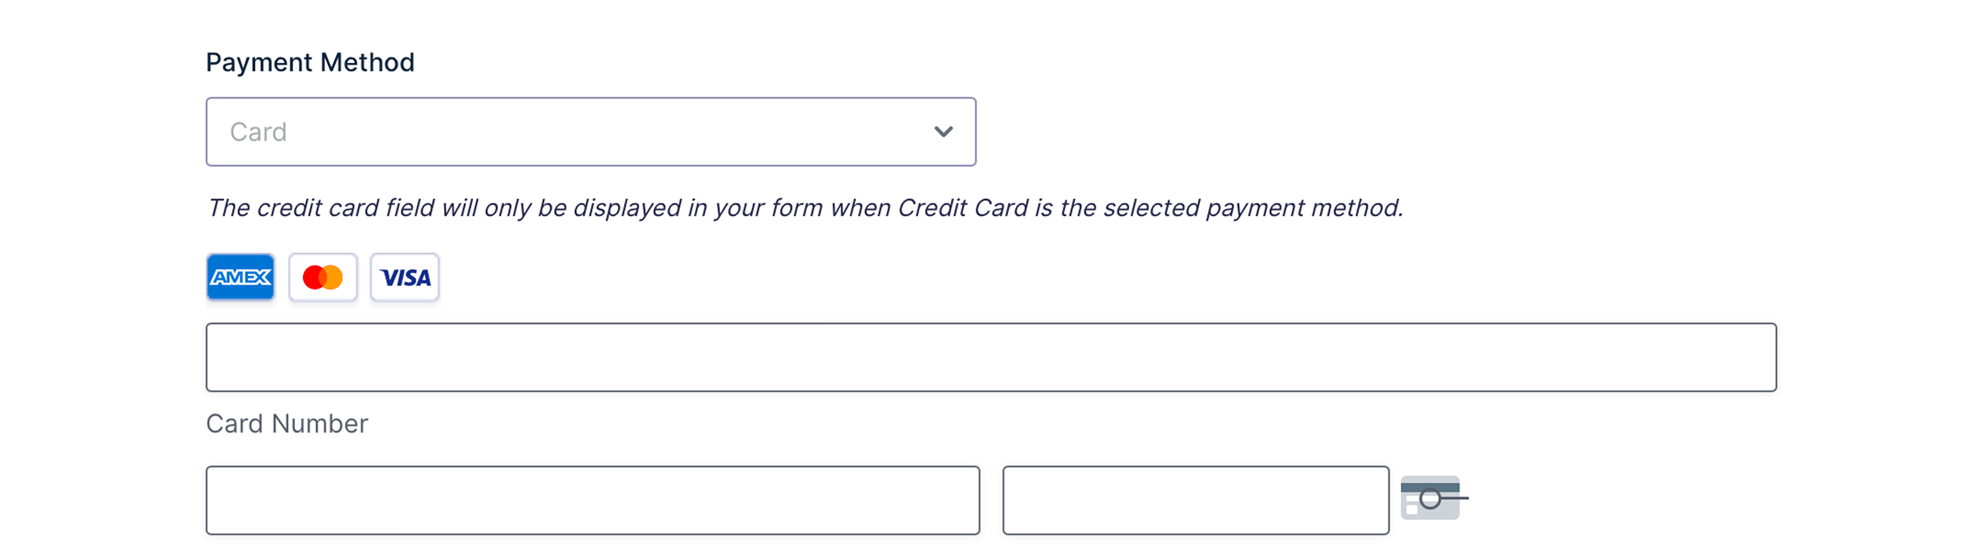Click the magnifier circle on security code icon
Image resolution: width=1983 pixels, height=555 pixels.
click(x=1431, y=498)
